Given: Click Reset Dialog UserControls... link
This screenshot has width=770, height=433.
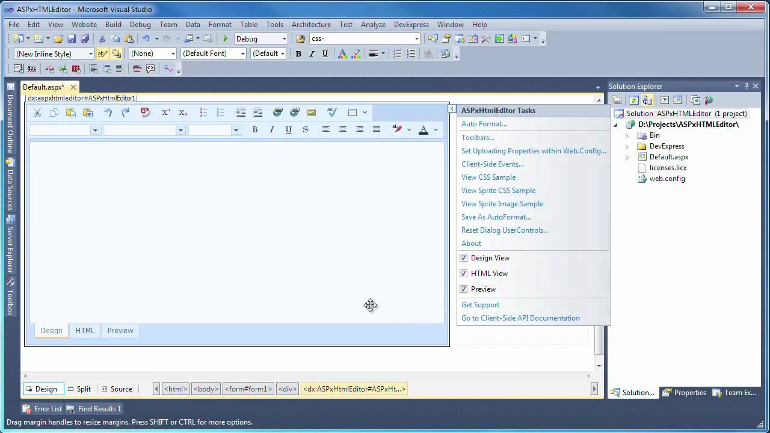Looking at the screenshot, I should point(505,230).
